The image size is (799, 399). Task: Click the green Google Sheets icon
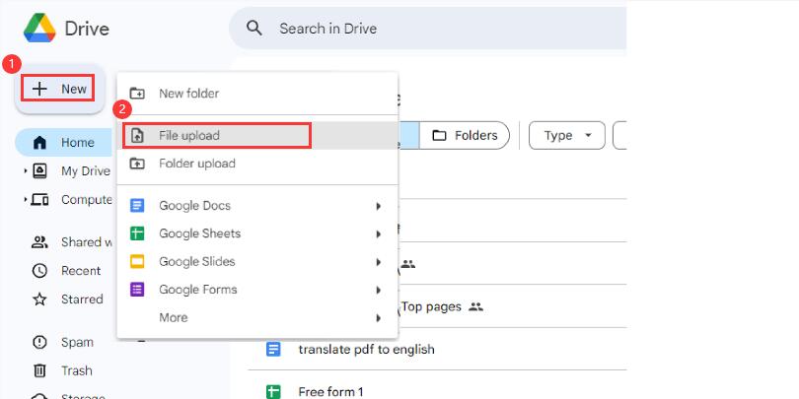[137, 233]
